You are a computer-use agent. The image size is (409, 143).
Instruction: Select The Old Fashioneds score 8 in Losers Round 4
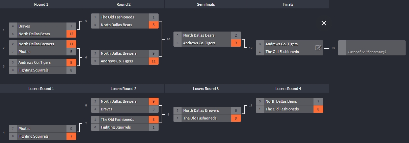tap(319, 109)
